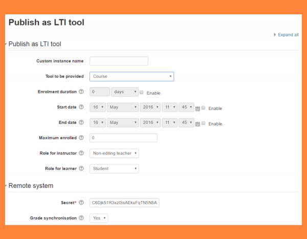Open help for Role for instructor
The image size is (307, 239).
[81, 153]
